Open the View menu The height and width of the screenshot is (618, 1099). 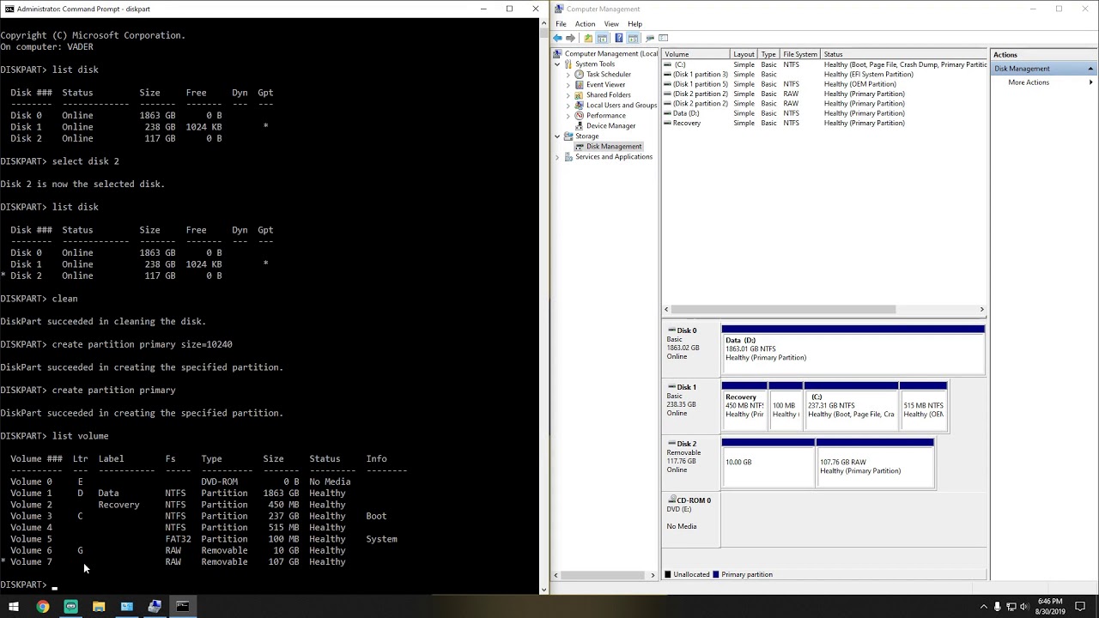coord(611,24)
